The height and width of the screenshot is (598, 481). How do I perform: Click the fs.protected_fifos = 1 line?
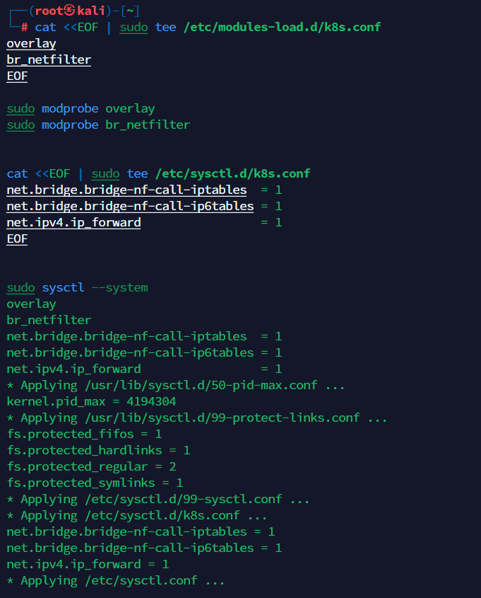[84, 434]
